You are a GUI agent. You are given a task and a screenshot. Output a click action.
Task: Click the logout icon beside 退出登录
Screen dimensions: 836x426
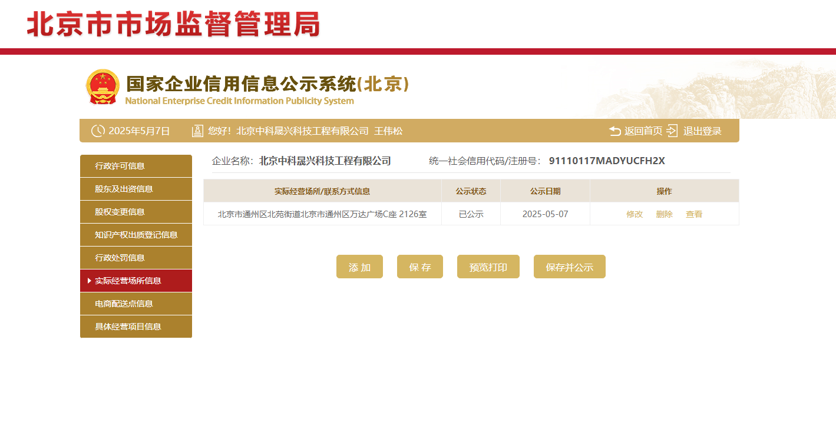[672, 131]
